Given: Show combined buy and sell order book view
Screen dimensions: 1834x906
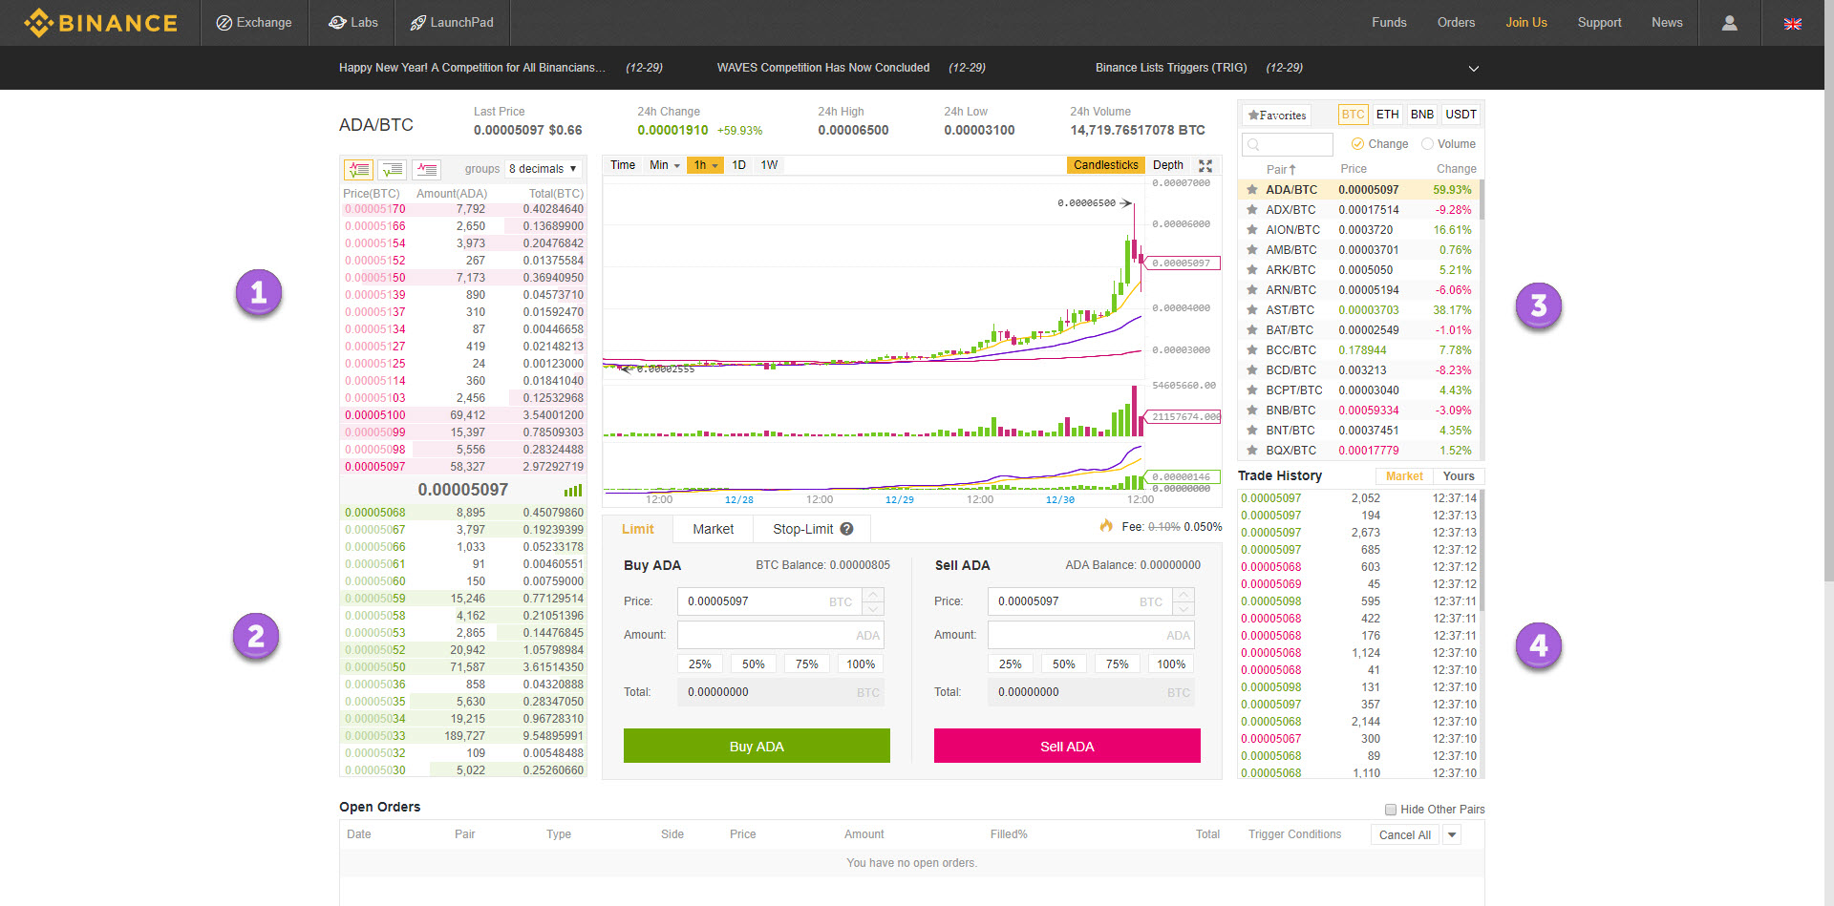Looking at the screenshot, I should point(358,170).
